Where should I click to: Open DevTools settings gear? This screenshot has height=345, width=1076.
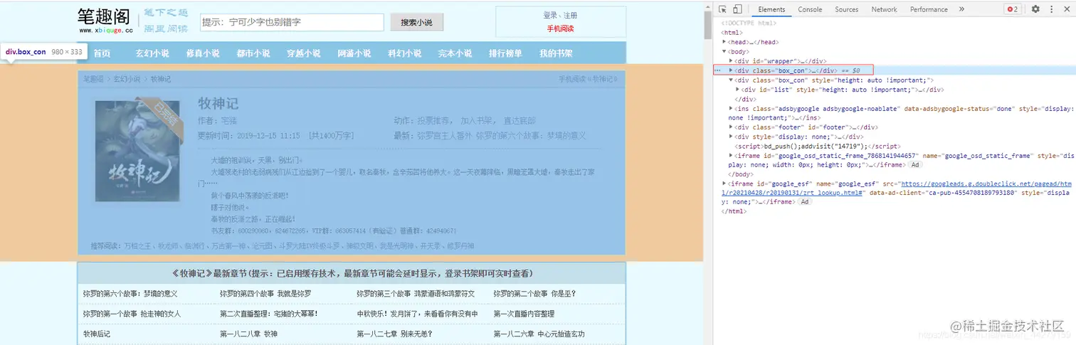pos(1035,9)
